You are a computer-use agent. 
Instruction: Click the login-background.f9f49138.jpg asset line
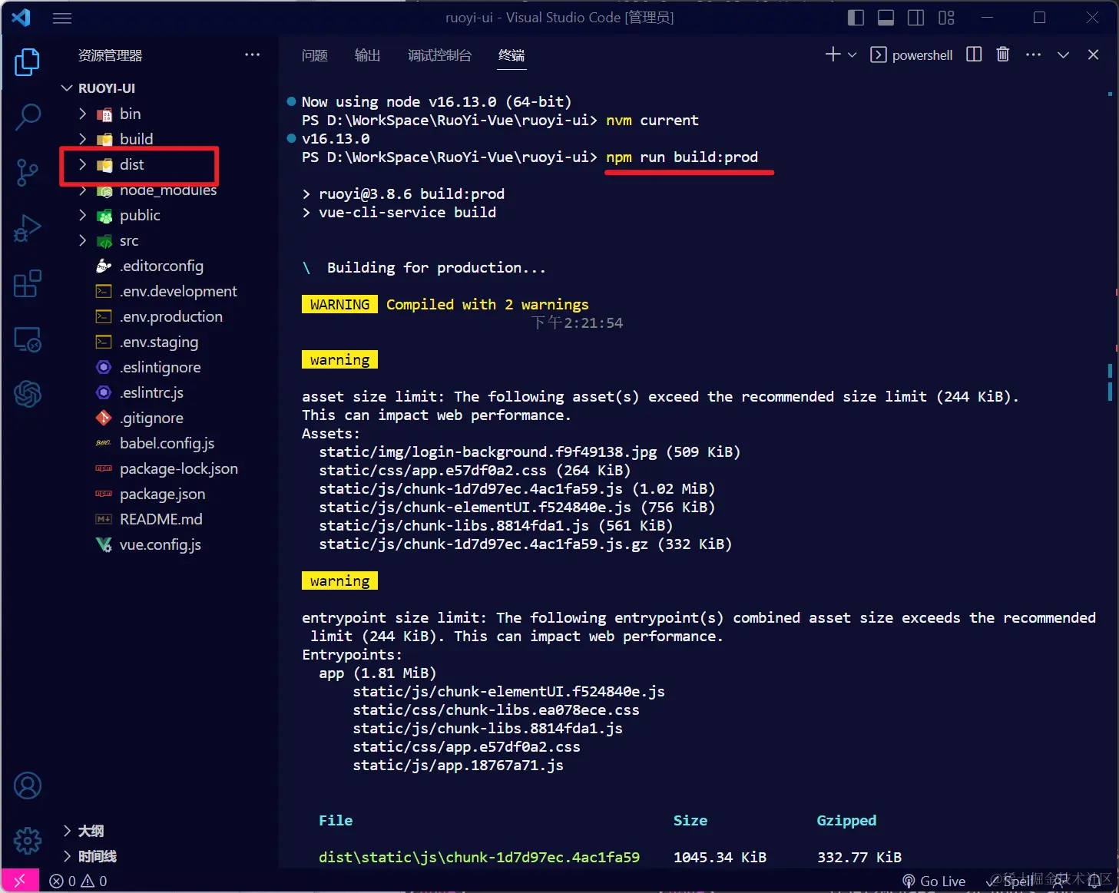[530, 452]
